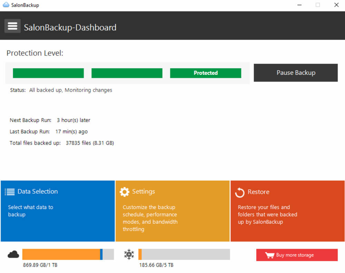Click the 'Last Backup Run:' label
This screenshot has width=345, height=273.
pyautogui.click(x=30, y=132)
